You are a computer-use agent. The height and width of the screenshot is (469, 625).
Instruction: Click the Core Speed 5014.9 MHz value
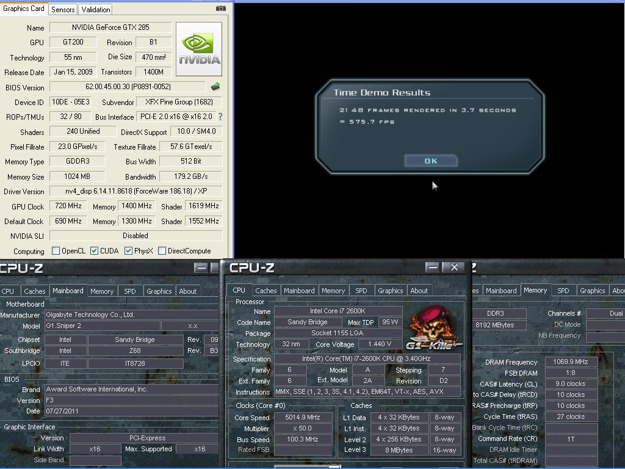pyautogui.click(x=303, y=417)
